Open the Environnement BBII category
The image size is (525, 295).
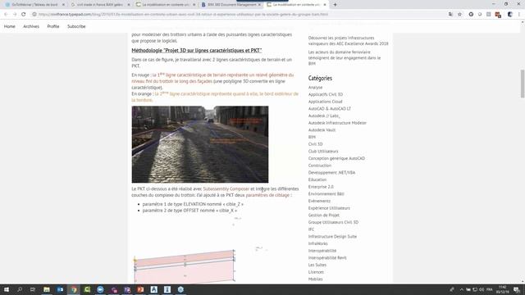pos(326,194)
